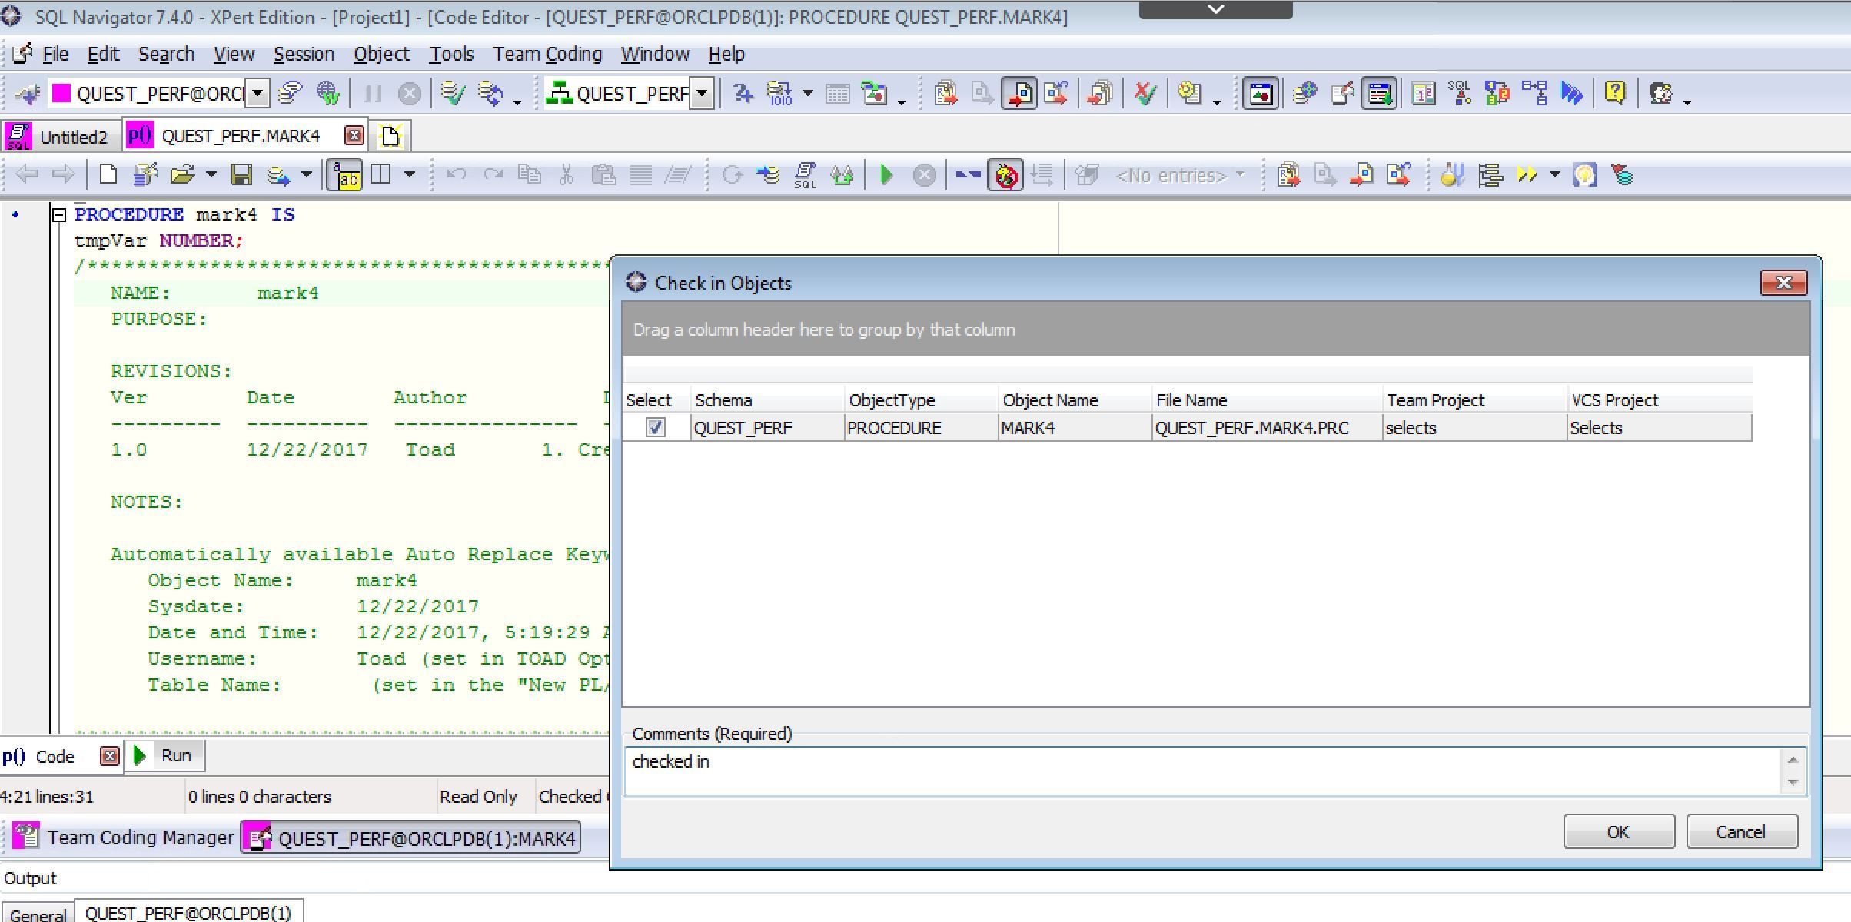The width and height of the screenshot is (1851, 922).
Task: Click the Rollback database icon
Action: tap(490, 94)
